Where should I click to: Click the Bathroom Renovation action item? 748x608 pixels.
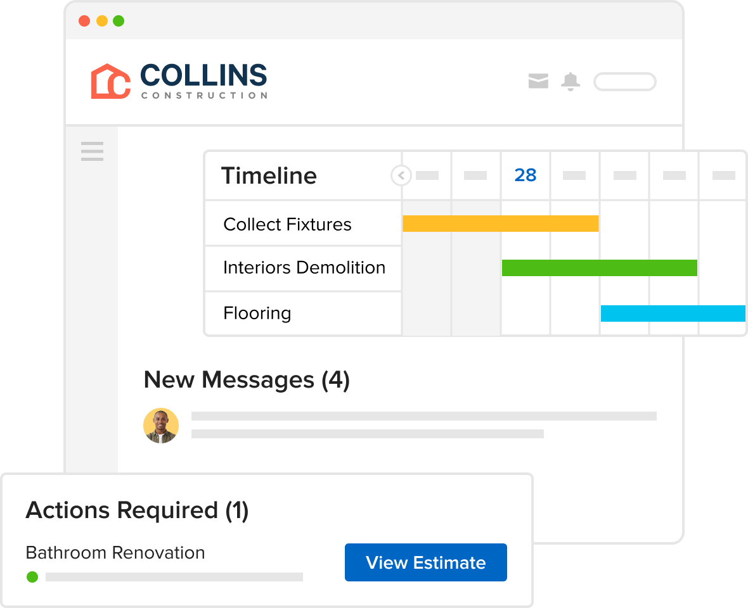pos(115,553)
